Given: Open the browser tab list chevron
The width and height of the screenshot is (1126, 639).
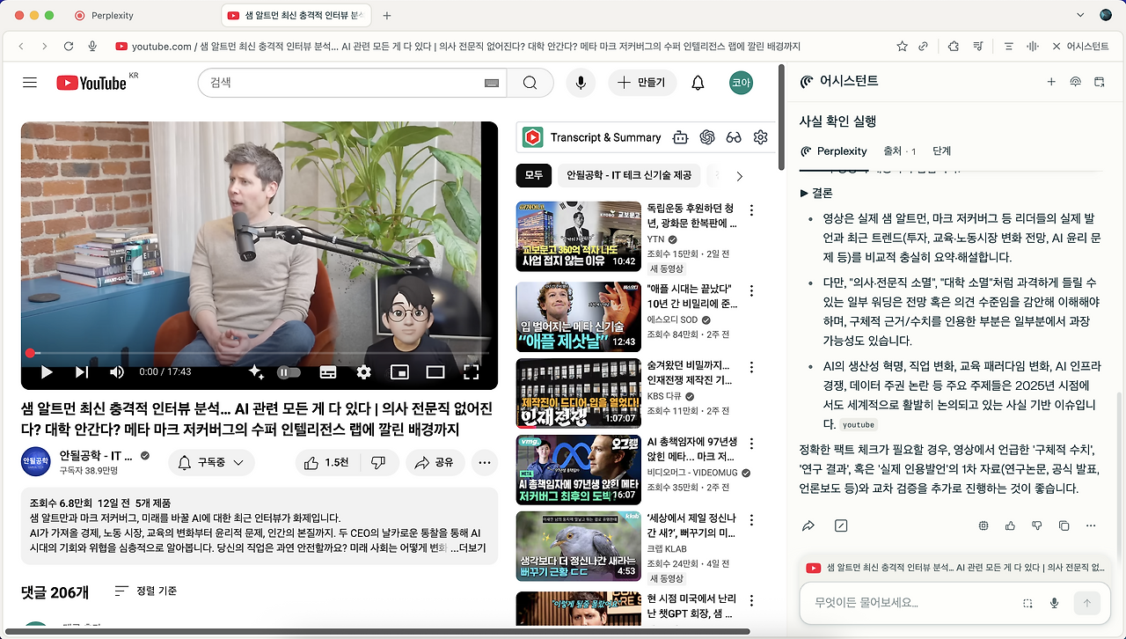Looking at the screenshot, I should pos(1081,15).
